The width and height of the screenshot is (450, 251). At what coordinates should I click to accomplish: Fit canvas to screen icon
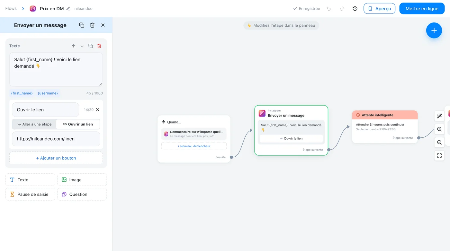439,156
